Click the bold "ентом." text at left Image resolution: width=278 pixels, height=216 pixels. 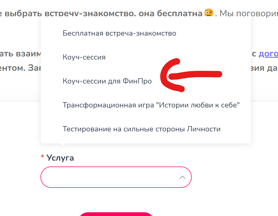pyautogui.click(x=12, y=68)
